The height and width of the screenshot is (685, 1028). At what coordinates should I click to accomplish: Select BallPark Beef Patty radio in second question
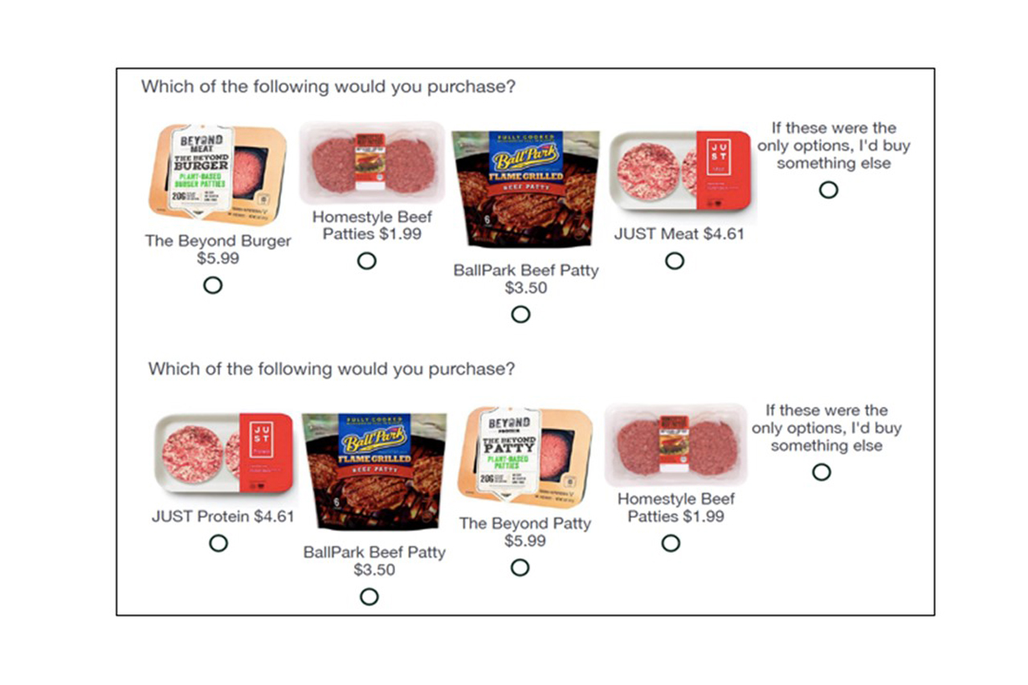tap(369, 597)
